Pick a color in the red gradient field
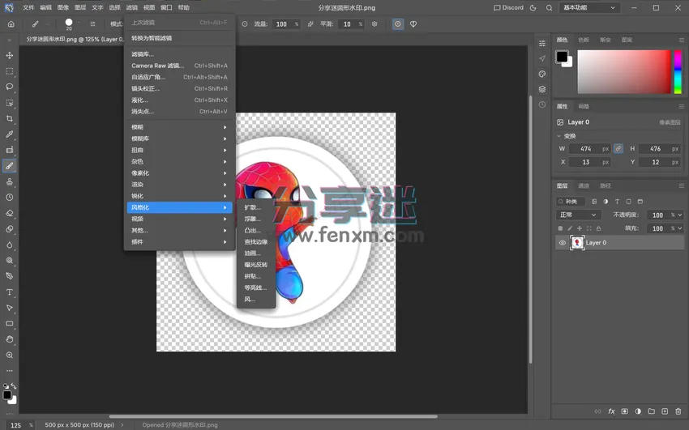Image resolution: width=689 pixels, height=430 pixels. [624, 72]
